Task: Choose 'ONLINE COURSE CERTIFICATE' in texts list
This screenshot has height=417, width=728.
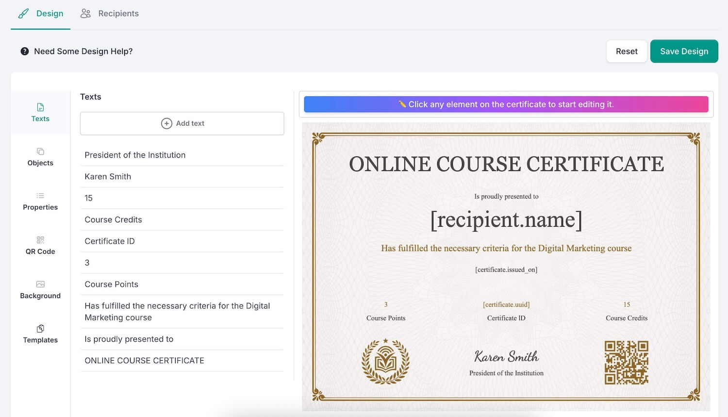Action: click(x=144, y=361)
